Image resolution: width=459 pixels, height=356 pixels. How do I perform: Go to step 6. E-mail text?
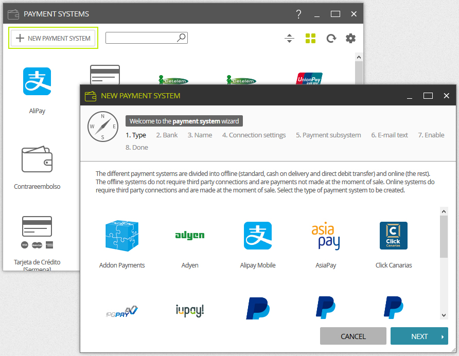point(390,135)
